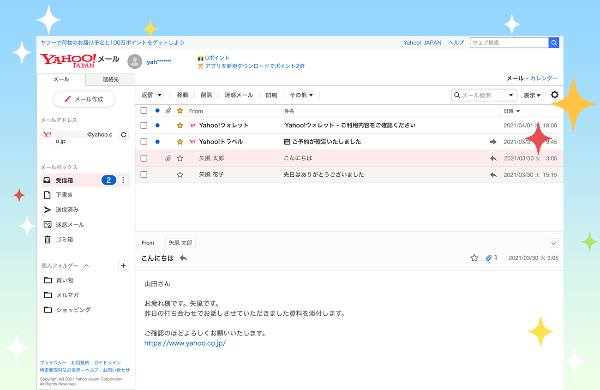Switch to the 連絡先 tab
The image size is (600, 390).
111,79
